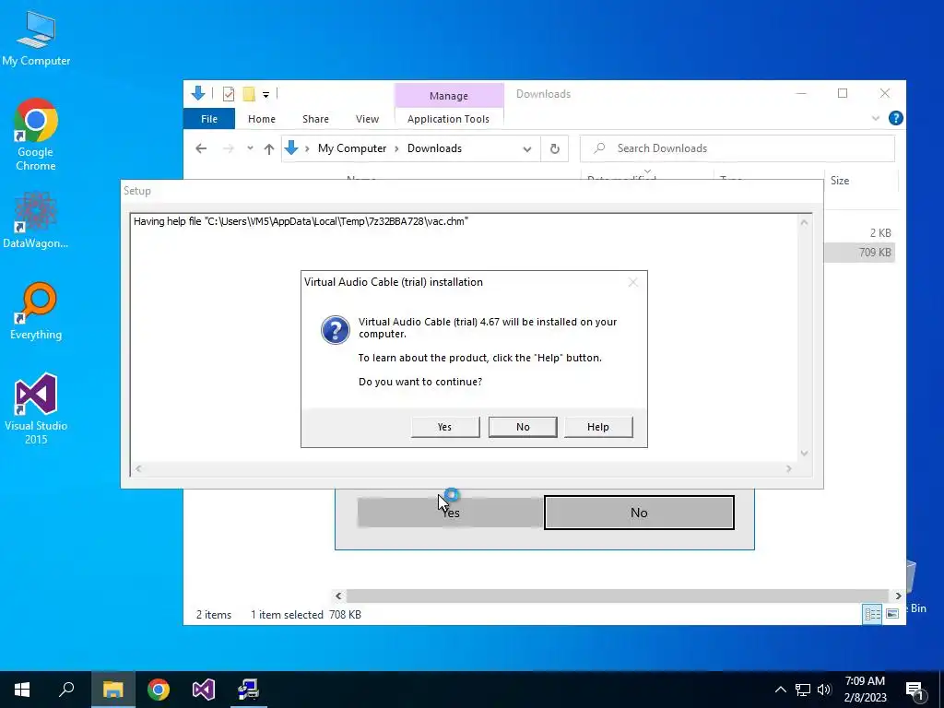
Task: Expand the recent locations dropdown
Action: coord(250,148)
